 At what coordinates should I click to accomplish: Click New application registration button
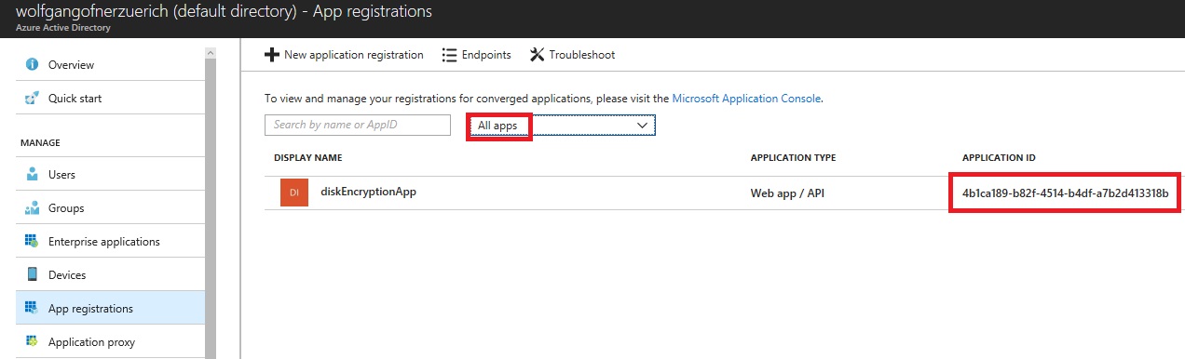point(344,55)
